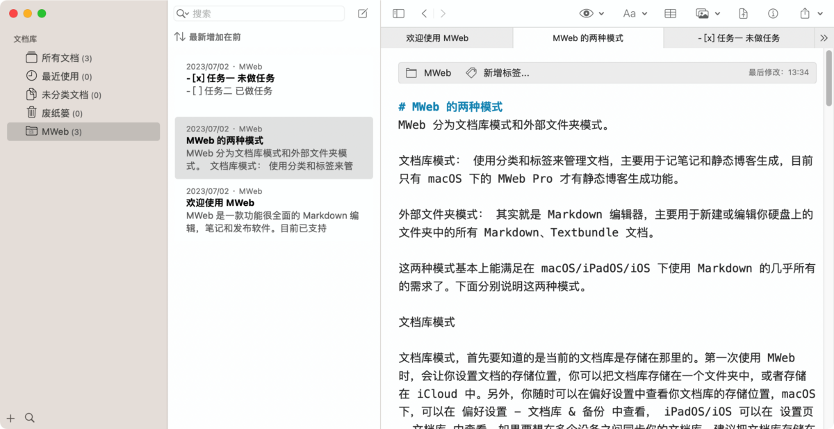Click the 废纸篓 trash can icon
The width and height of the screenshot is (834, 429).
(x=31, y=112)
